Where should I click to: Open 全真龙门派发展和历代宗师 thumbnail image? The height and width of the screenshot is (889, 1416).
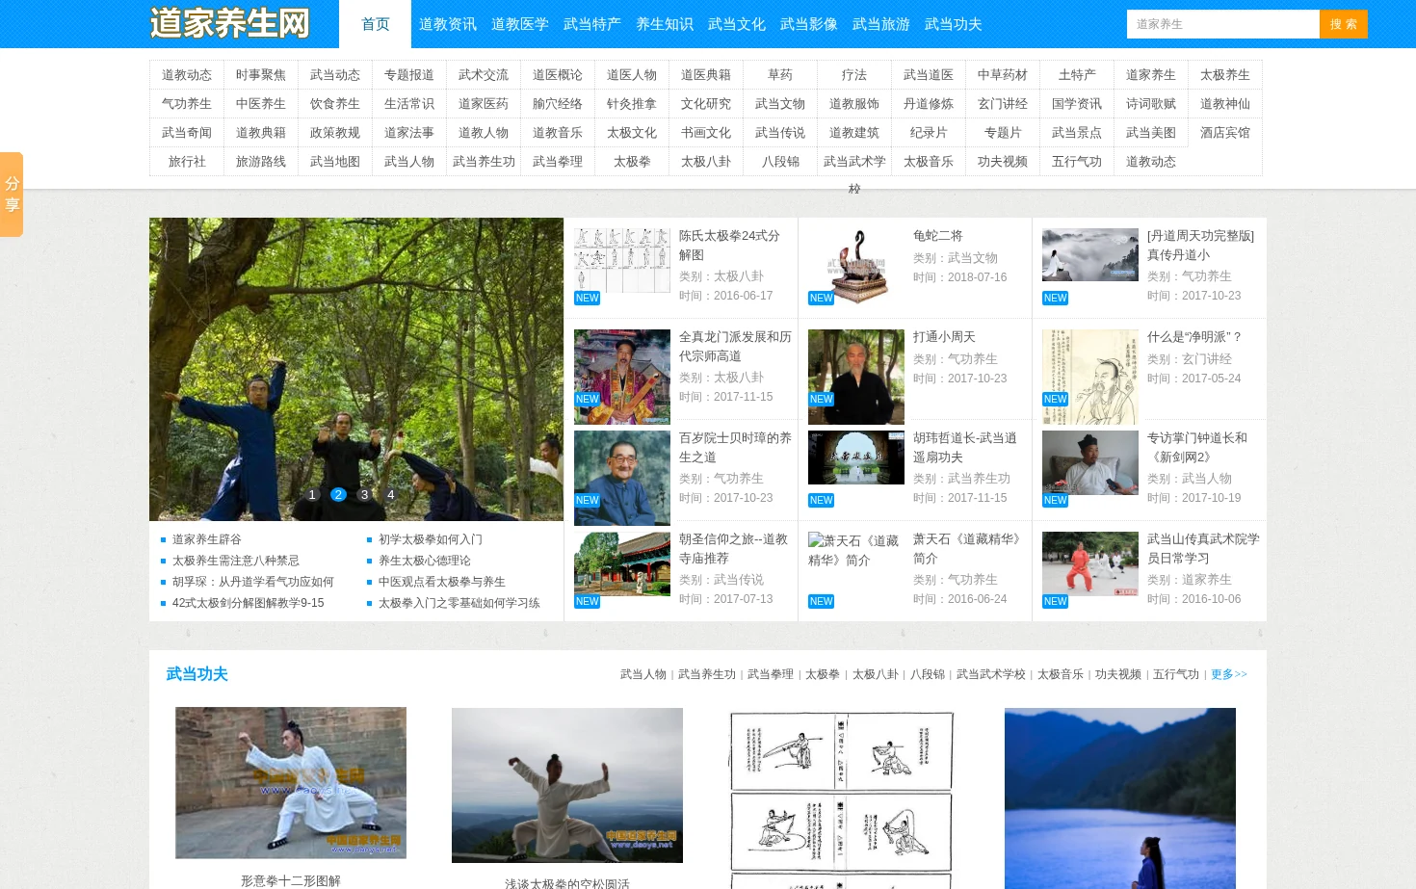click(622, 377)
